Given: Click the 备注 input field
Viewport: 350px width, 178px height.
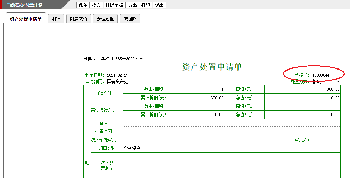Looking at the screenshot, I should click(x=231, y=123).
